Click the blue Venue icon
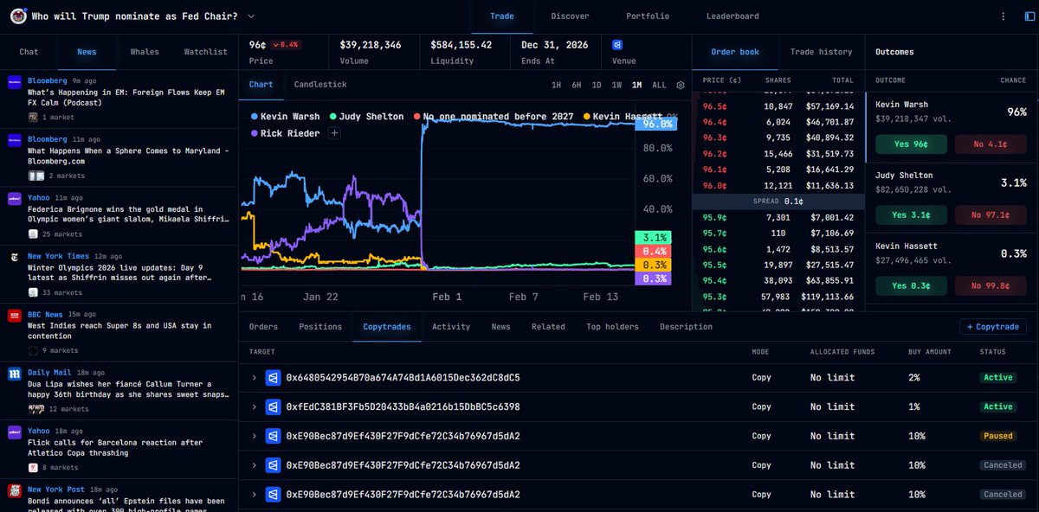The image size is (1039, 512). 617,44
